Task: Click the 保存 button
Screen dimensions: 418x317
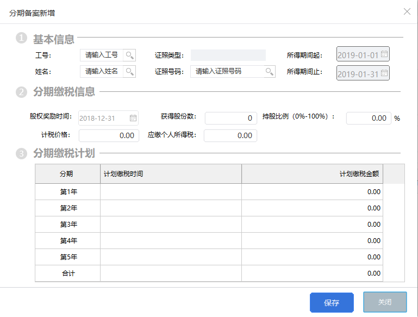Action: click(332, 302)
